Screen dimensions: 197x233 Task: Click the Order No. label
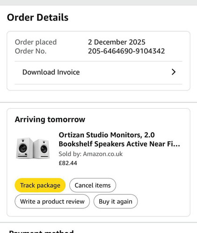coord(31,51)
